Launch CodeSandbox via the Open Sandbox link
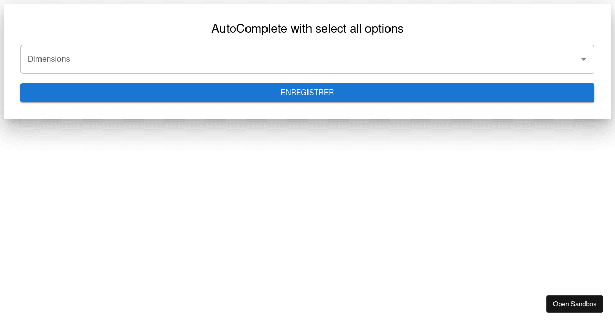The width and height of the screenshot is (615, 322). tap(575, 304)
